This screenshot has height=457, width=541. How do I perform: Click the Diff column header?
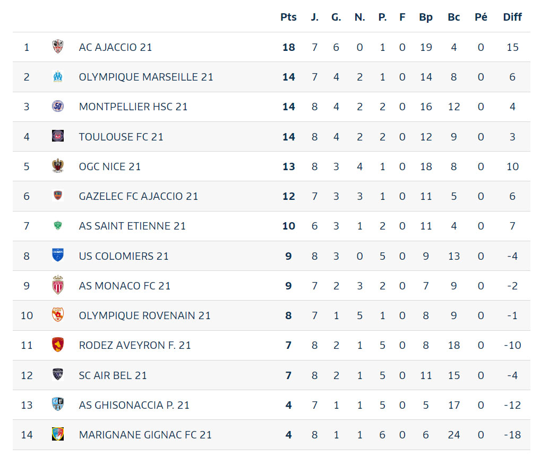512,17
